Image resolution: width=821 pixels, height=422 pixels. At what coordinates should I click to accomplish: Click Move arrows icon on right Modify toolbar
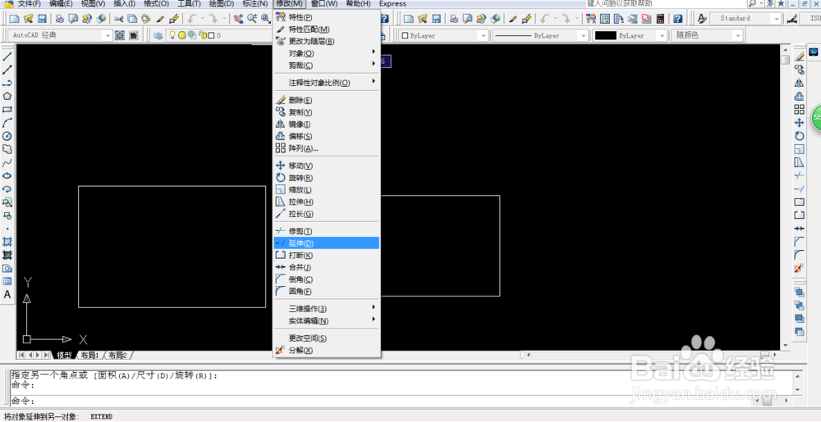pos(799,123)
